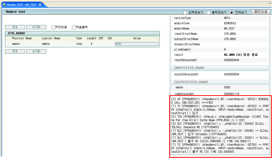The height and width of the screenshot is (158, 272).
Task: Click the lower 초기화 reset button
Action: (36, 51)
